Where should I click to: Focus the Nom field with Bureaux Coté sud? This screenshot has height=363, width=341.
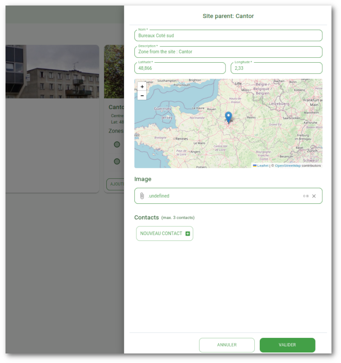228,36
